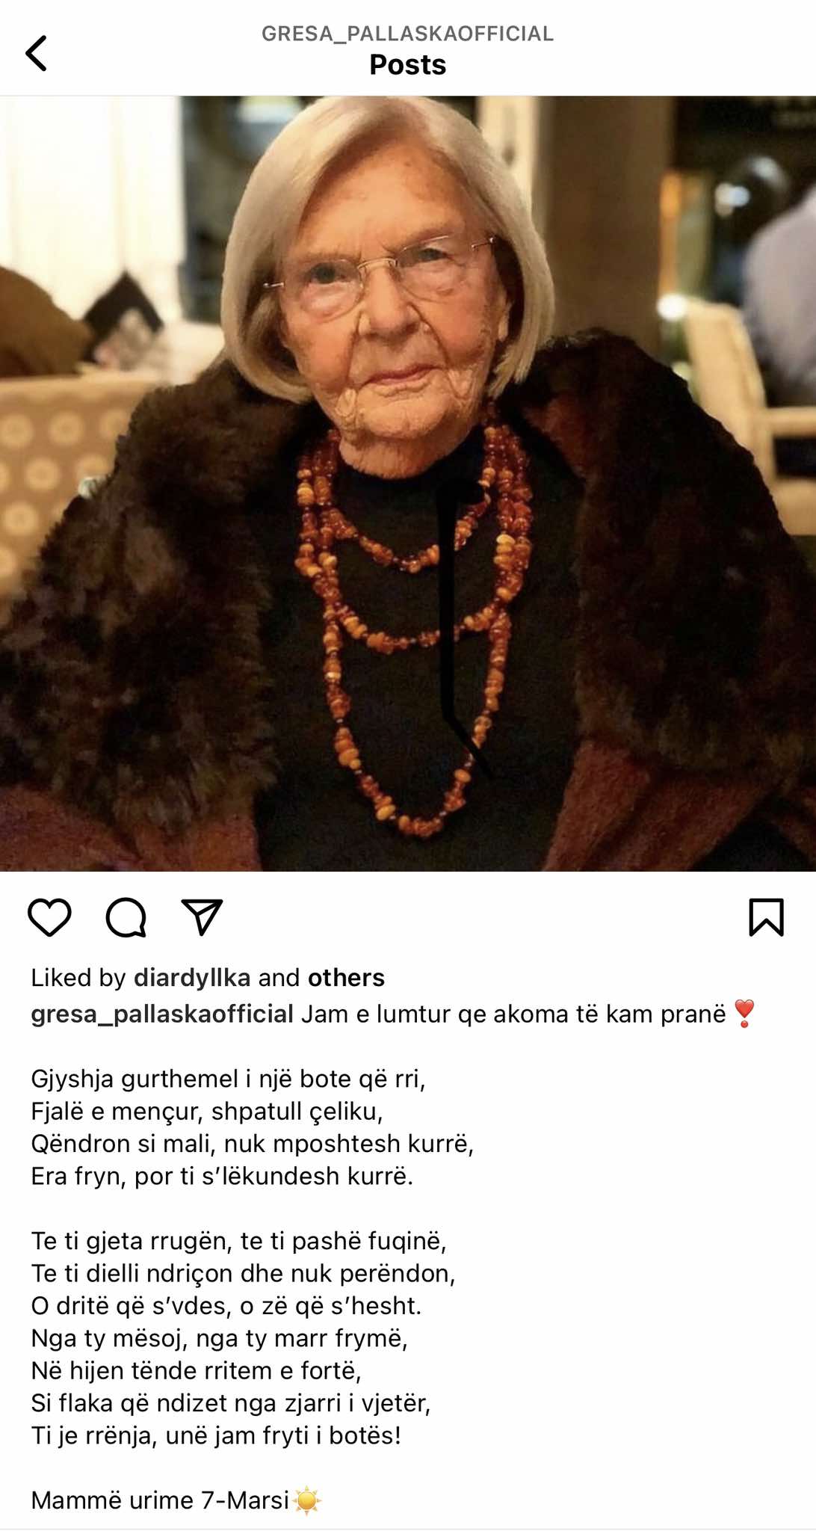Open comments via the speech bubble icon

click(126, 917)
